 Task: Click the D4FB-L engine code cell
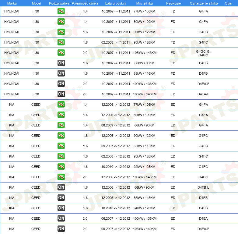[x=203, y=187]
